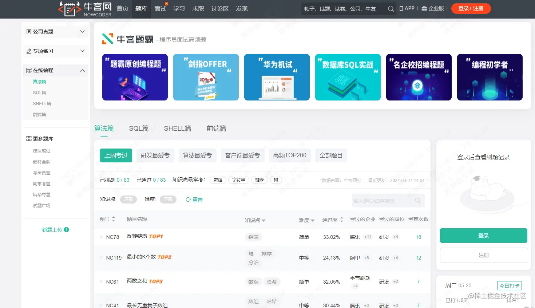Viewport: 535px width, 308px height.
Task: Select the 研发最爱考 filter button
Action: tap(155, 155)
